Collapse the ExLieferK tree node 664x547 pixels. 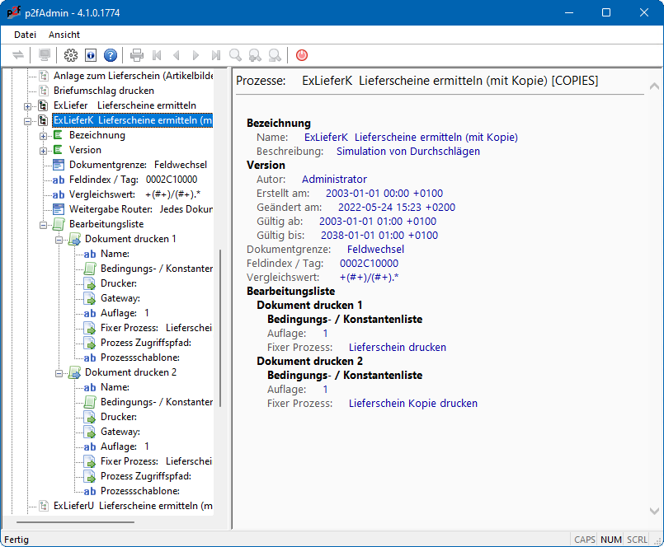(x=28, y=120)
